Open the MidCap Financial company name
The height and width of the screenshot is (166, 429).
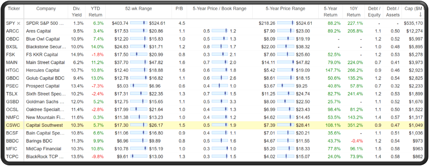pos(44,149)
